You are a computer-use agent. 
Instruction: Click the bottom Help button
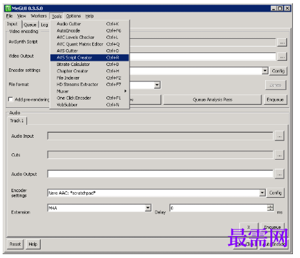33,244
